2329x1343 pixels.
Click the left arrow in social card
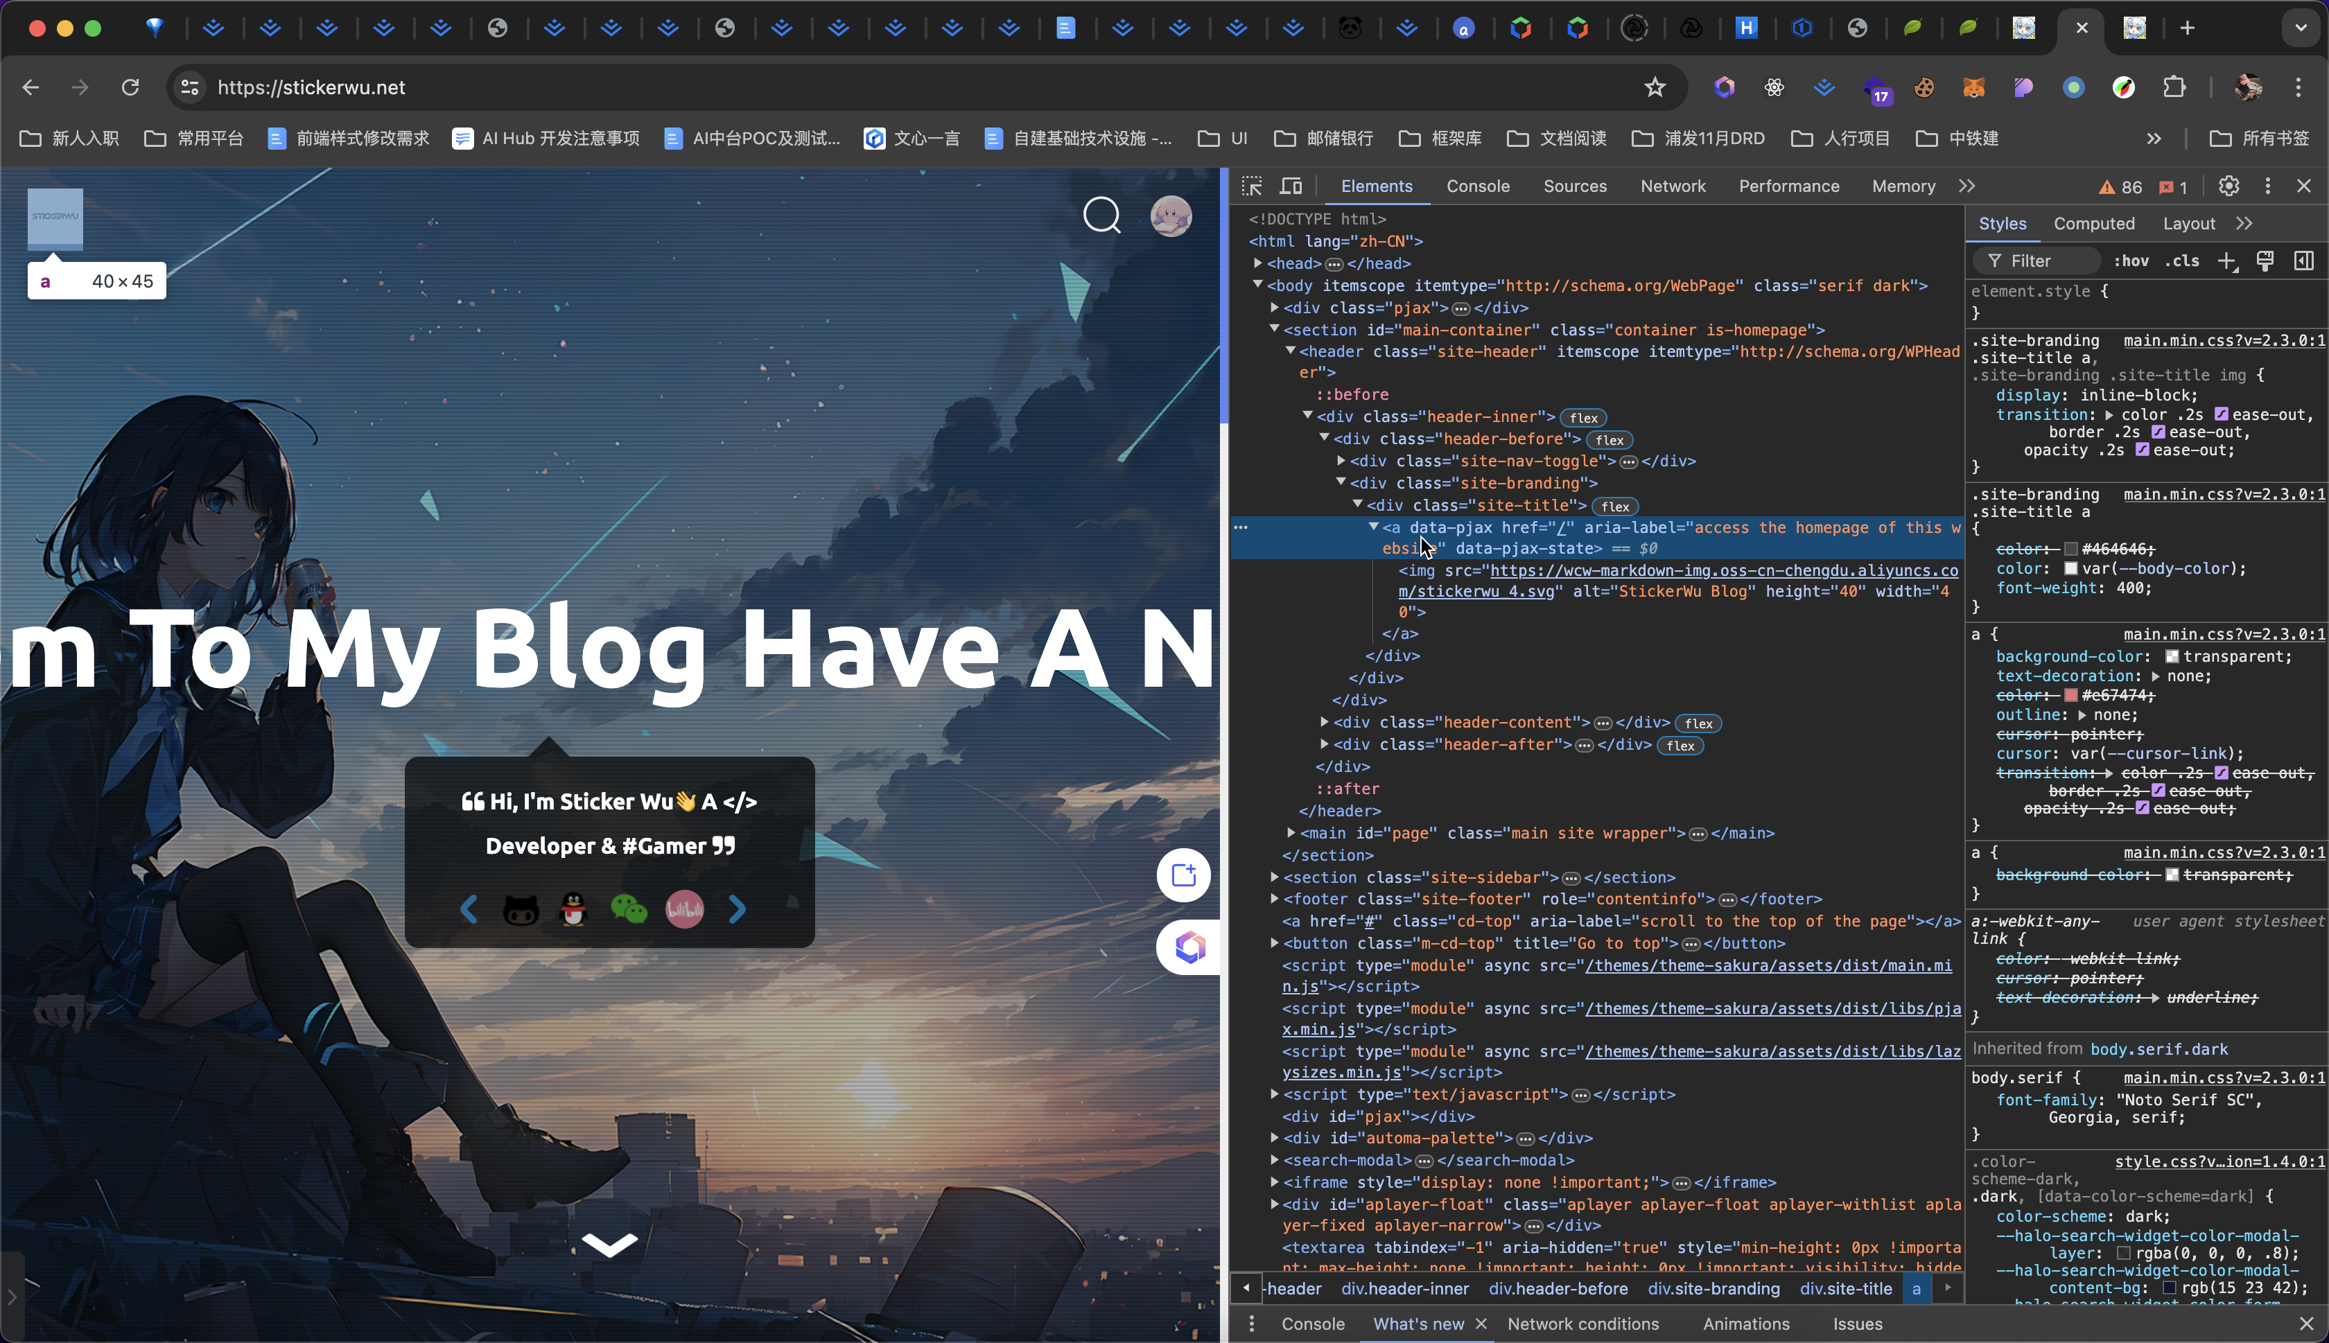[x=469, y=909]
